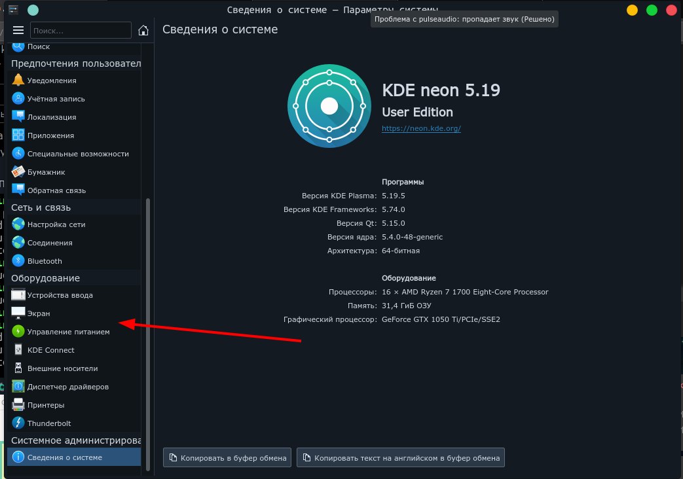Select Учётная запись in the sidebar
This screenshot has height=479, width=683.
[74, 98]
